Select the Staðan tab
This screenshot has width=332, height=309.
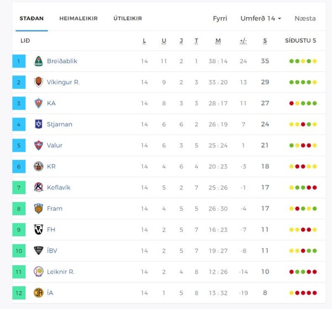tap(32, 18)
